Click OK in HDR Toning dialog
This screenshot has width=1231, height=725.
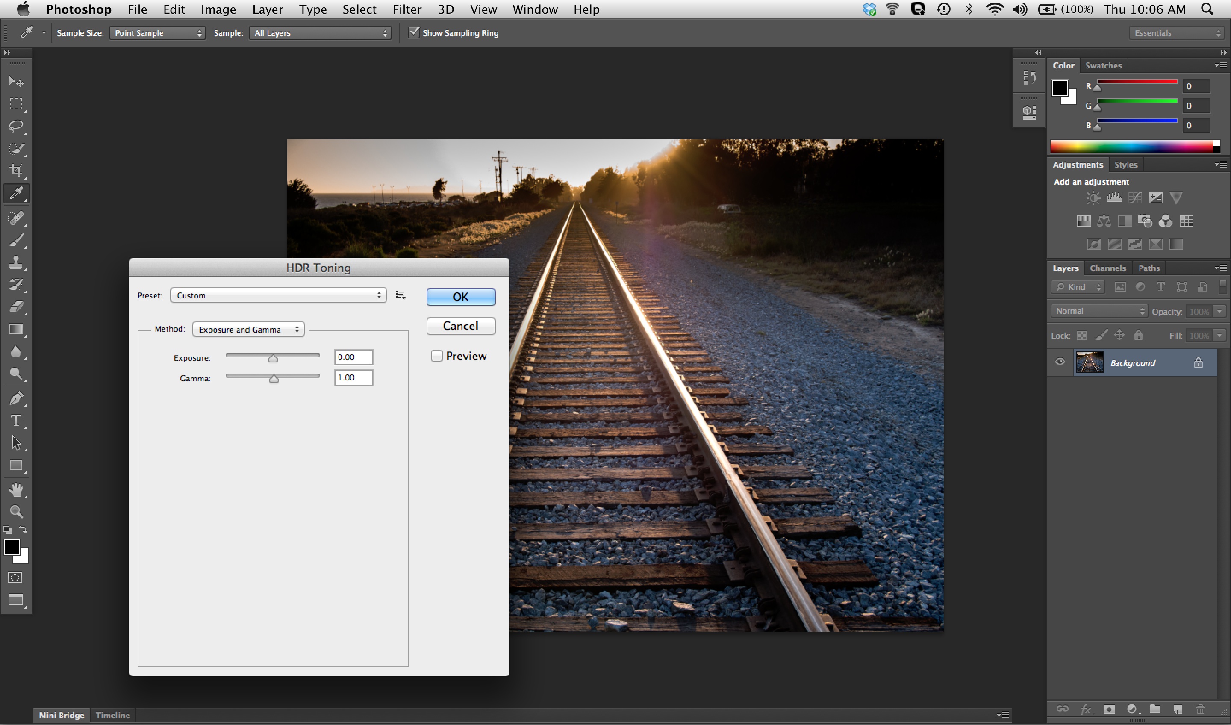(461, 297)
